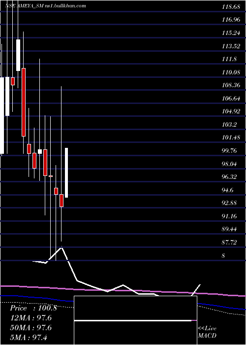Viewport: 246px width, 345px height.
Task: Click the <<Live MACD label
Action: [207, 332]
